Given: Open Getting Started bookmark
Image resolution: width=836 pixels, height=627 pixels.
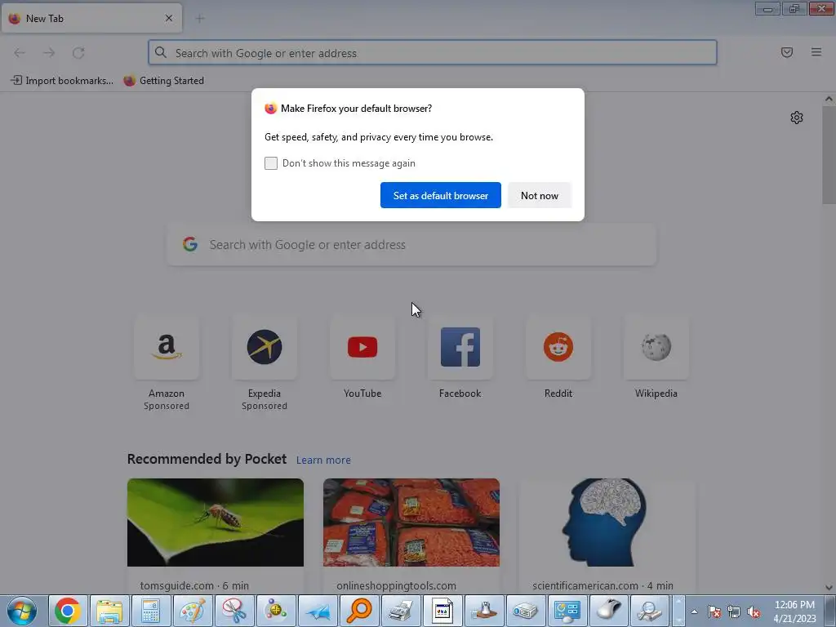Looking at the screenshot, I should tap(163, 81).
